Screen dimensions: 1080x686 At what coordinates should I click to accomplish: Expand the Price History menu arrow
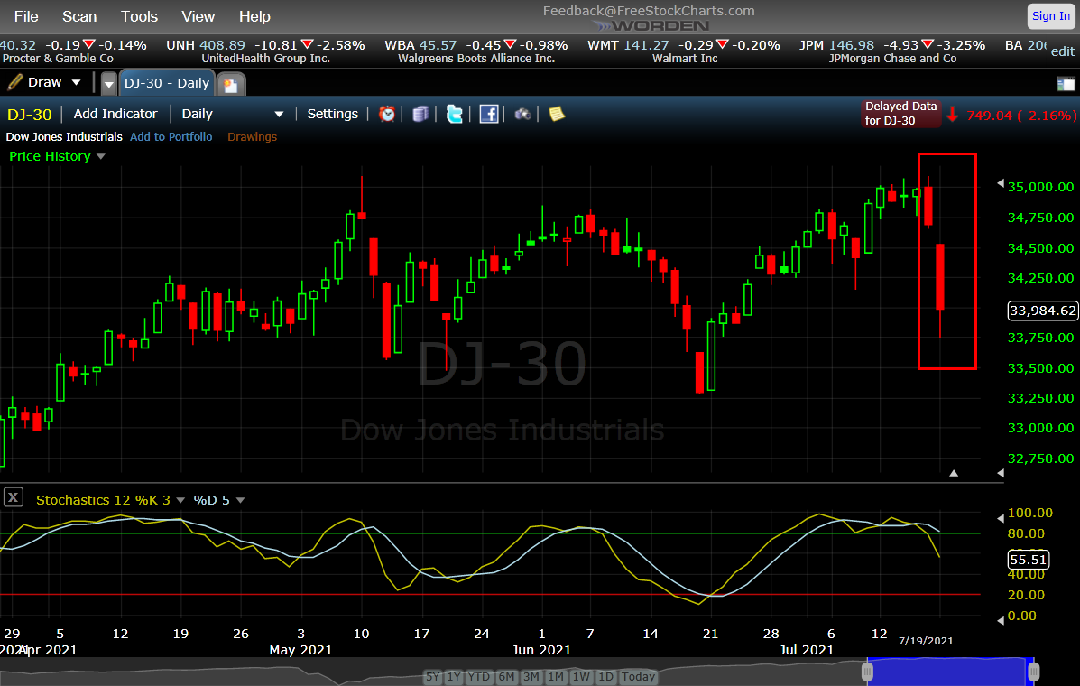click(101, 156)
